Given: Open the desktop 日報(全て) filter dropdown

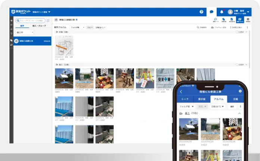Looking at the screenshot, I should 100,27.
